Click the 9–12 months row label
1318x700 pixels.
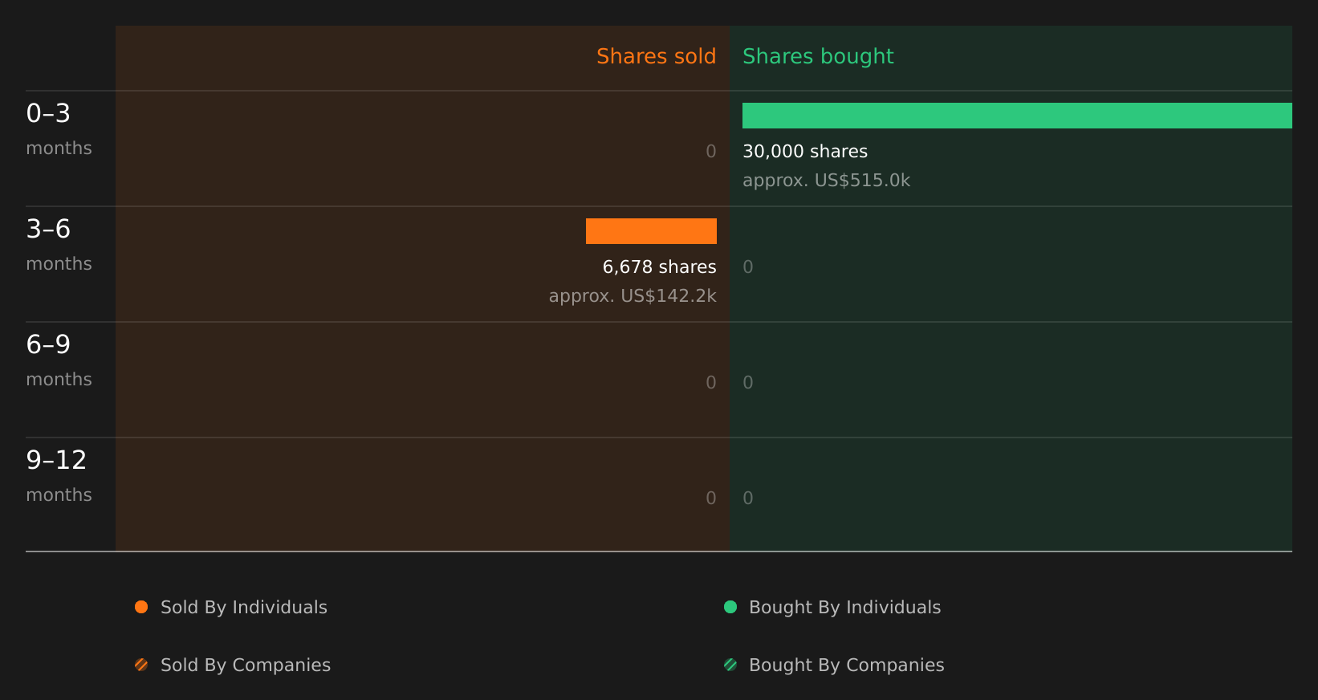click(59, 476)
